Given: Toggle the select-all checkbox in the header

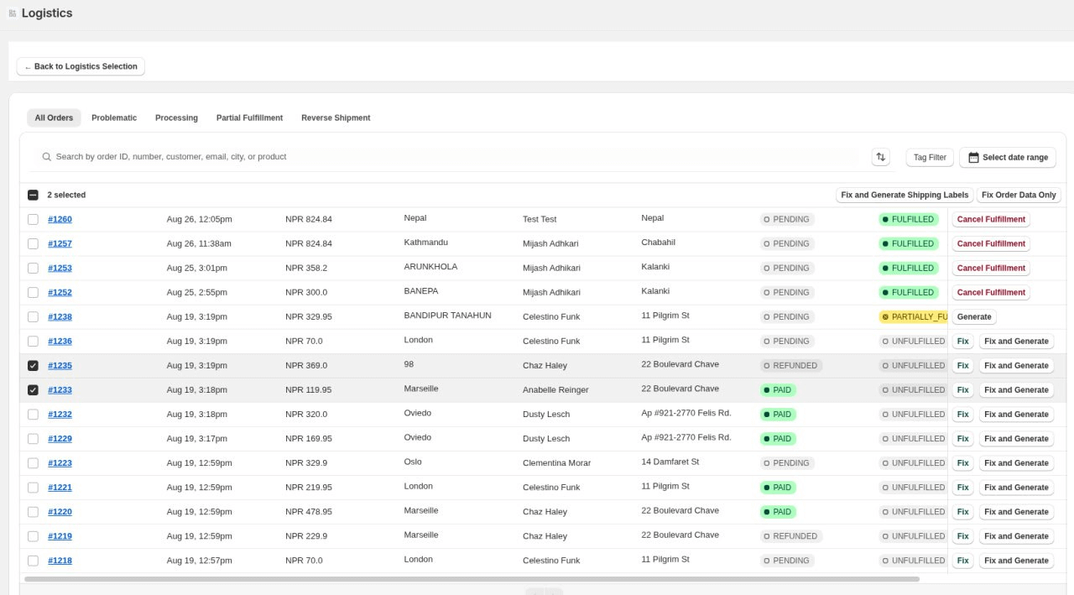Looking at the screenshot, I should [x=33, y=195].
